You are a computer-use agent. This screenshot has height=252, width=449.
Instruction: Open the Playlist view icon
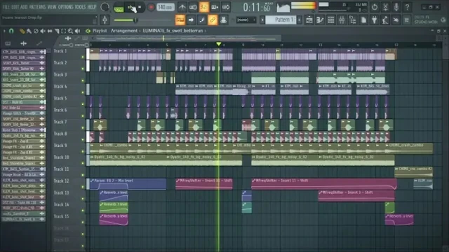(x=309, y=20)
